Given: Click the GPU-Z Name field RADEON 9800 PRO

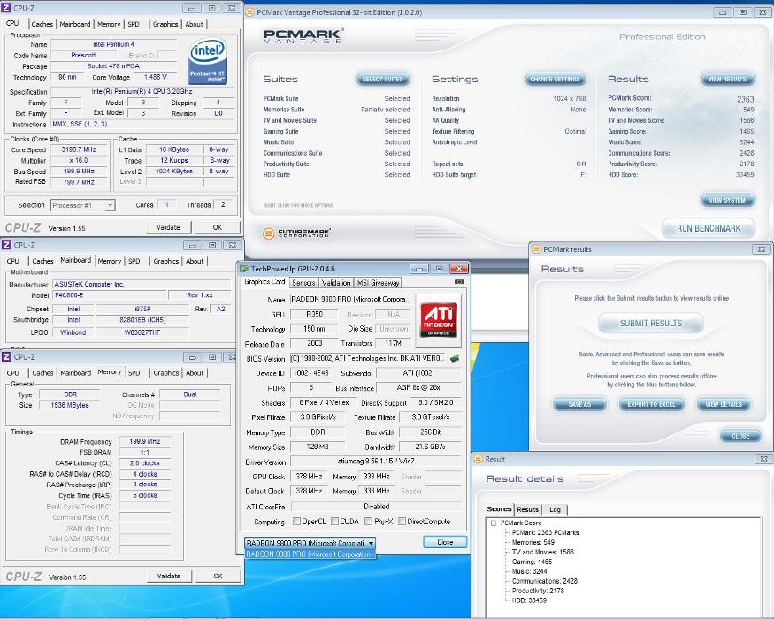Looking at the screenshot, I should click(350, 299).
